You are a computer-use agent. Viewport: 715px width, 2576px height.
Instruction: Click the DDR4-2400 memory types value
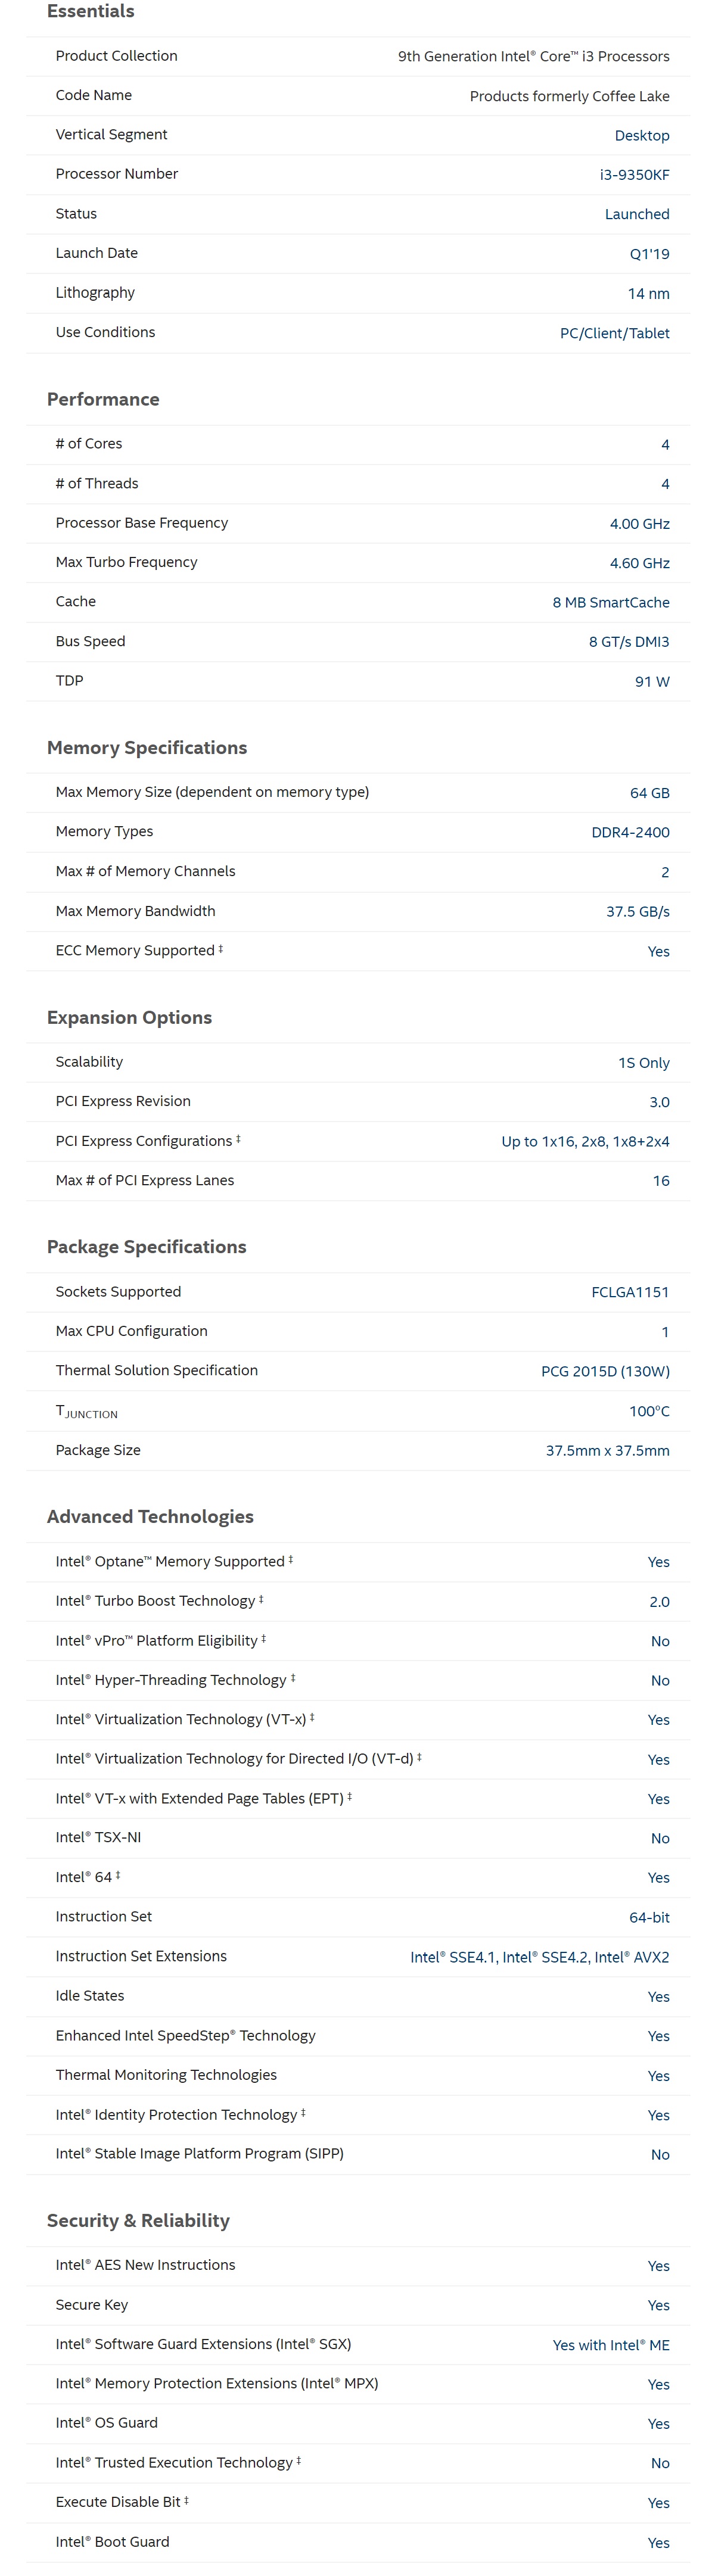coord(630,832)
